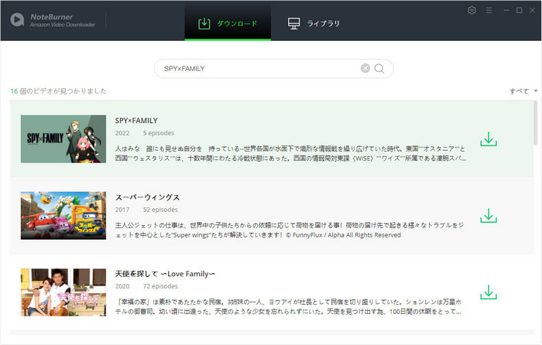Click the year 2022 label

click(122, 133)
